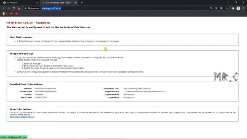Click the Things you can try heading
Screen dimensions: 247x139
coord(21,54)
